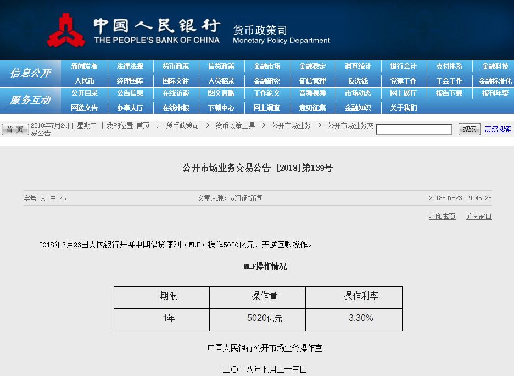Click timestamp 2018-07-23 09:46:28
514x376 pixels.
pyautogui.click(x=460, y=198)
